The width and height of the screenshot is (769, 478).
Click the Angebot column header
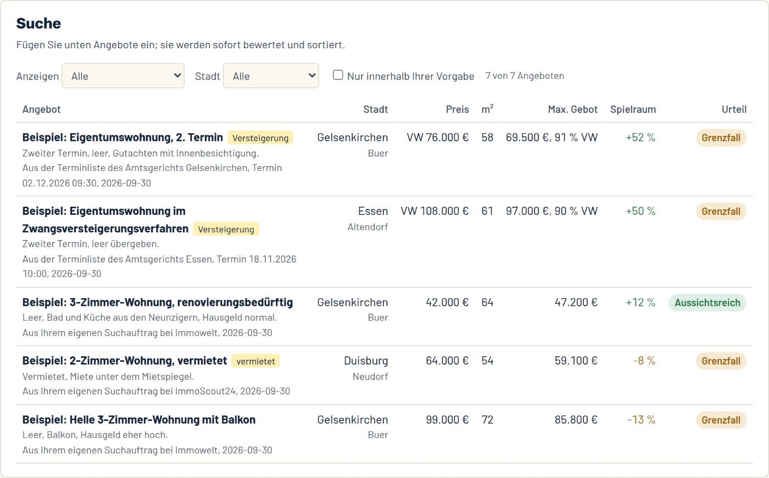pos(42,109)
